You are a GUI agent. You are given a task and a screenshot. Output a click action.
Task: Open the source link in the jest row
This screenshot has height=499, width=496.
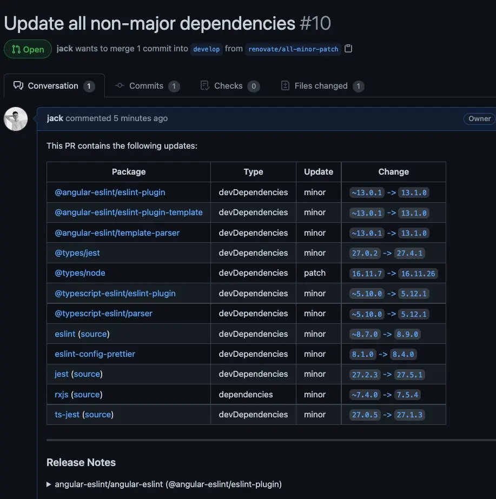coord(87,374)
